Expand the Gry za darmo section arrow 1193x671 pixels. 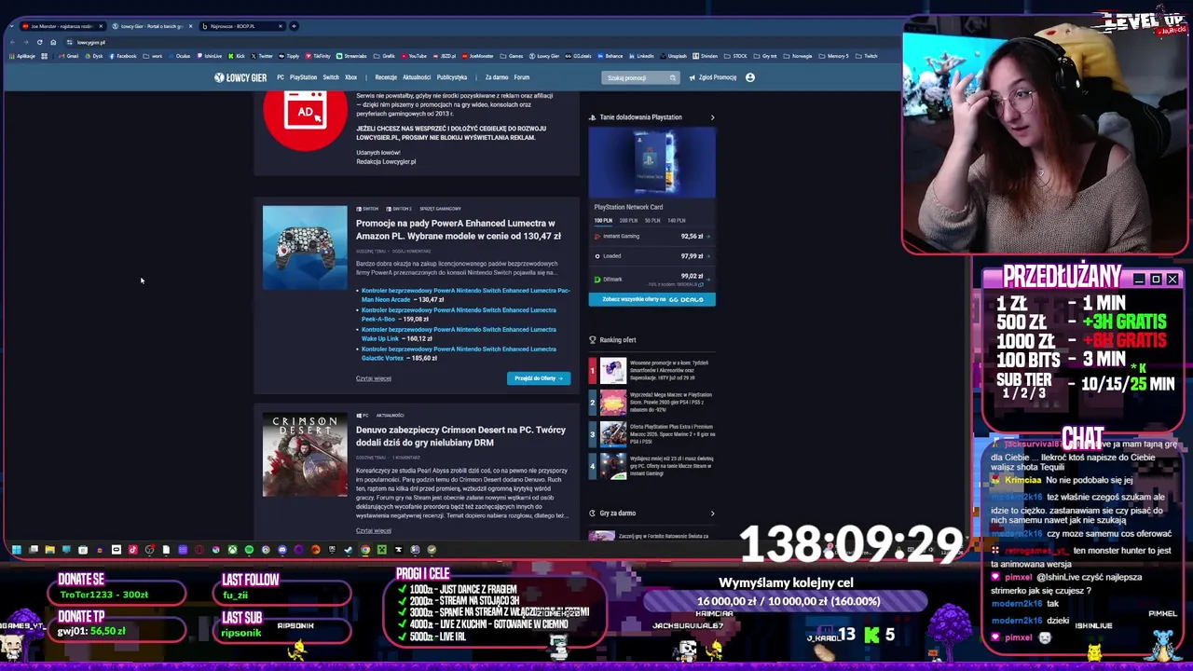pos(712,514)
